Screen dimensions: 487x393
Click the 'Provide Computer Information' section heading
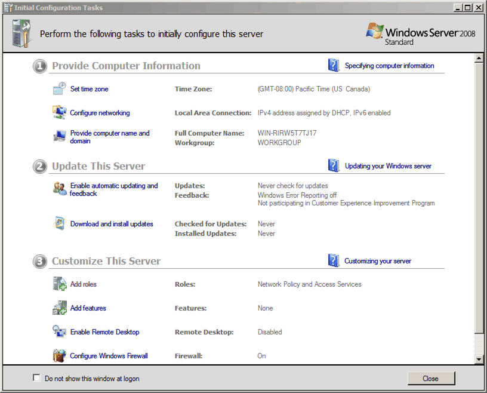[126, 66]
